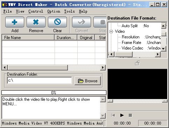169x128 pixels.
Task: Click the Stop conversion toolbar button
Action: (x=100, y=22)
